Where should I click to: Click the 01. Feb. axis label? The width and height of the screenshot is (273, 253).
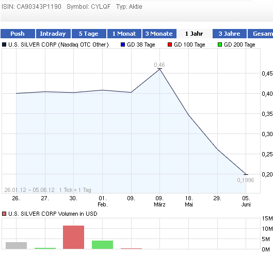click(103, 201)
